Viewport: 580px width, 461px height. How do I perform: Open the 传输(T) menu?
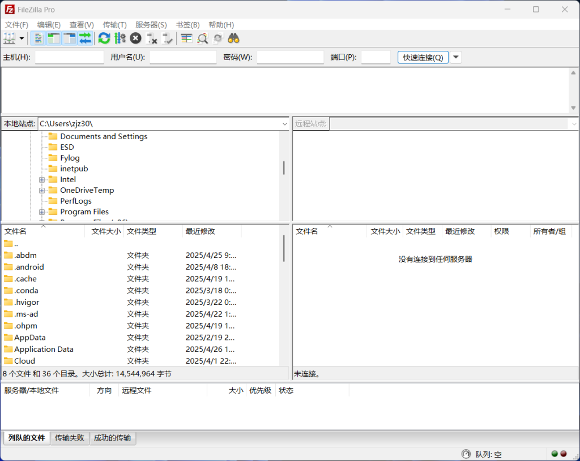point(114,25)
